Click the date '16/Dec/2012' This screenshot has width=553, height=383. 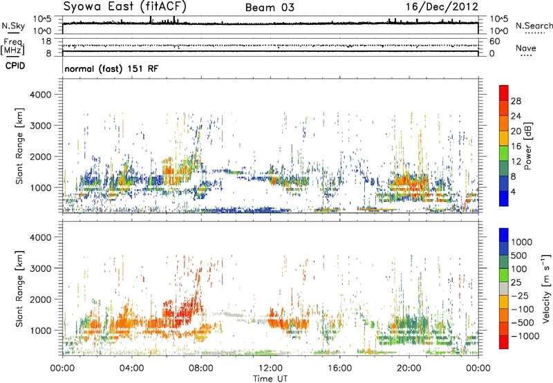point(442,7)
